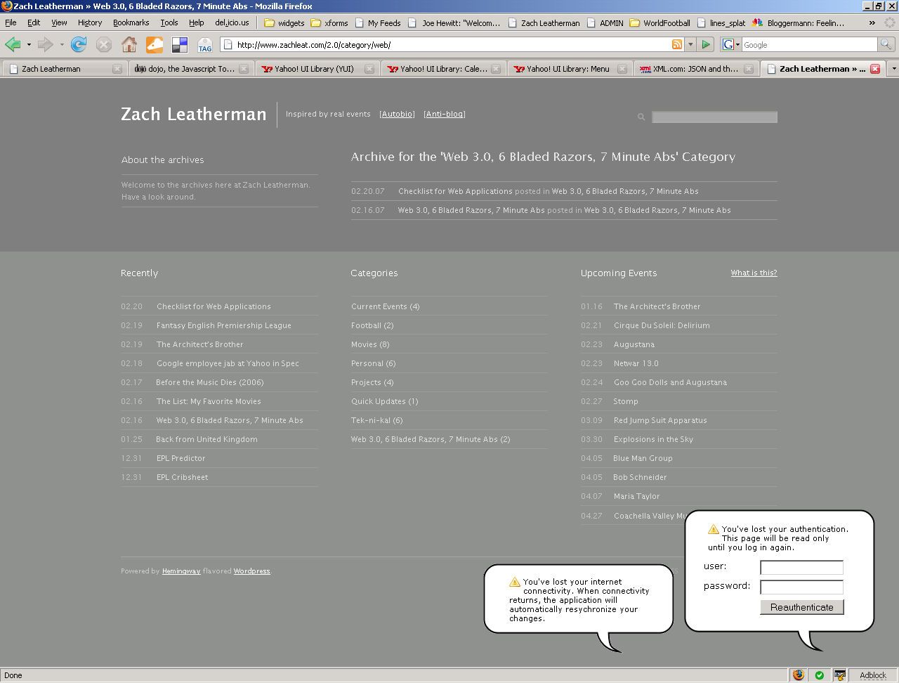The height and width of the screenshot is (683, 899).
Task: Open the WorldFootball bookmarks folder
Action: tap(660, 22)
